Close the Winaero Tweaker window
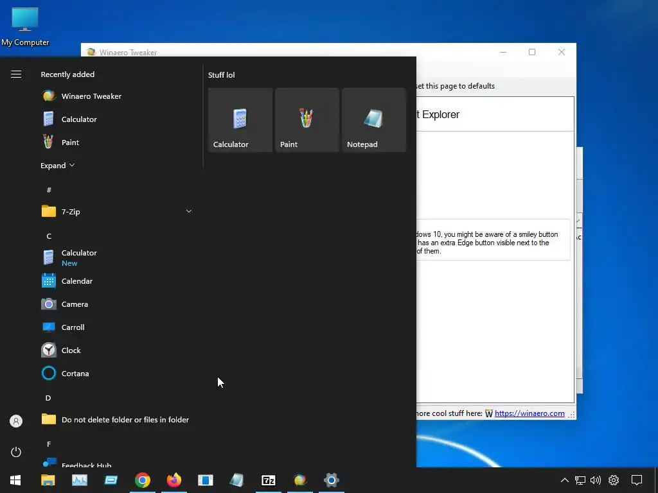658x493 pixels. (x=562, y=52)
